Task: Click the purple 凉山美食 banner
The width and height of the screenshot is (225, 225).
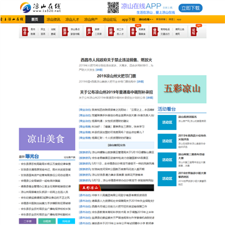Action: pos(47,139)
